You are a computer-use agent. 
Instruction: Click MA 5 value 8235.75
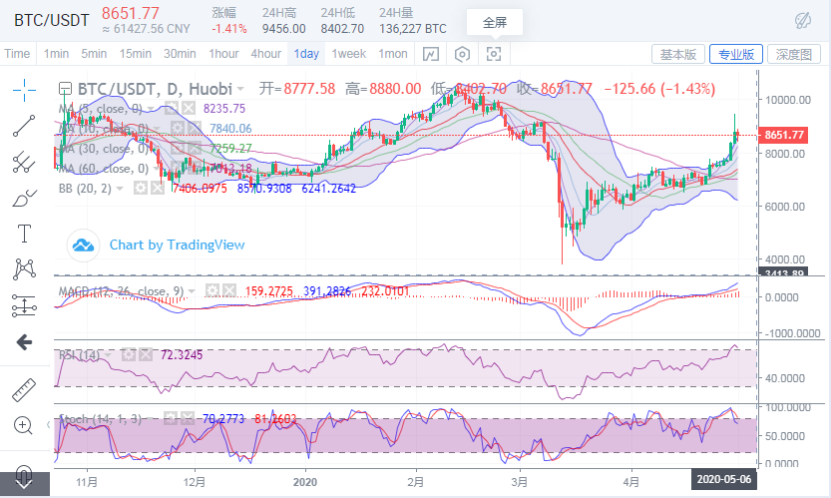click(x=224, y=109)
